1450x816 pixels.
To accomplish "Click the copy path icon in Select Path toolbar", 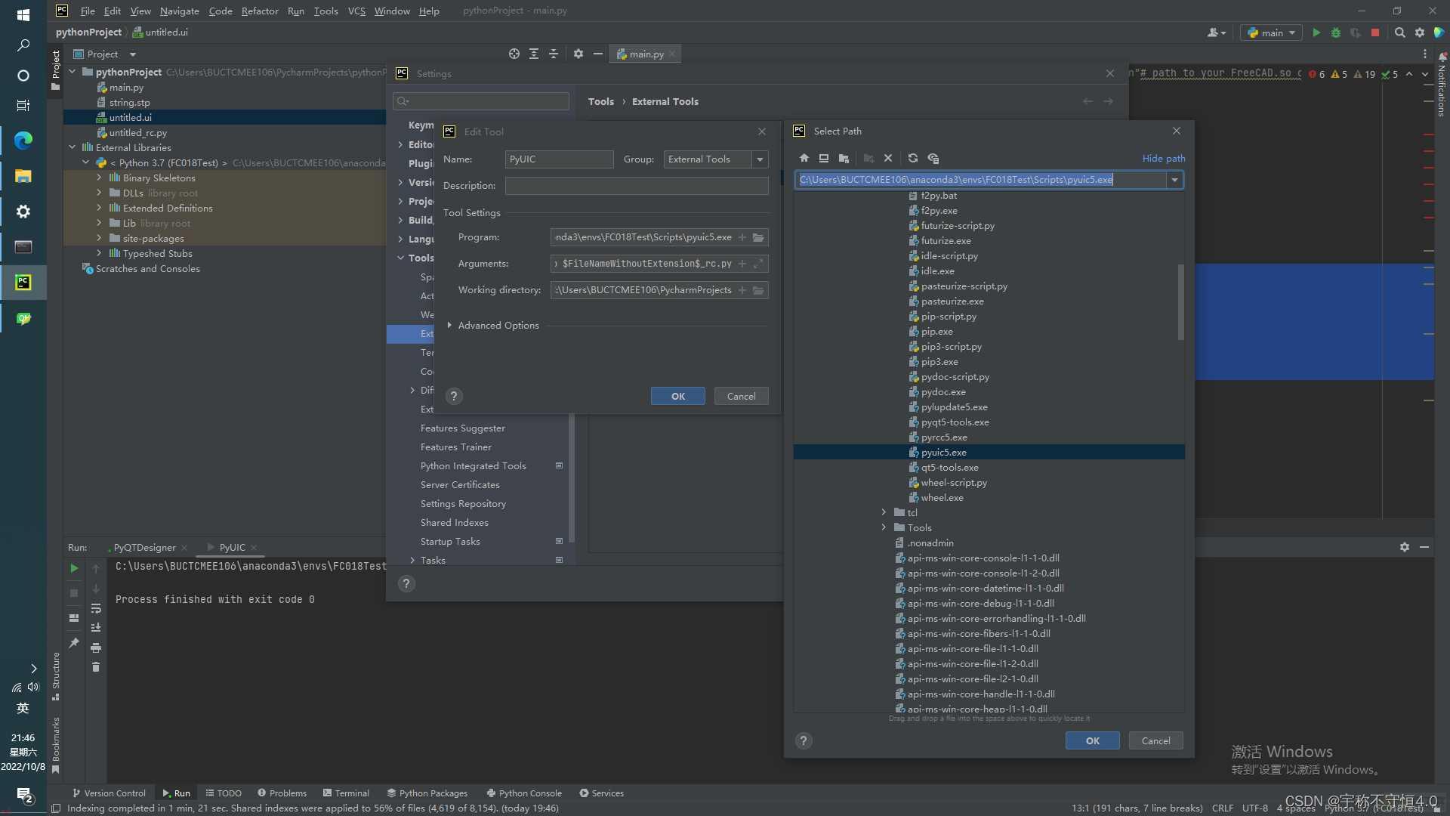I will tap(933, 157).
